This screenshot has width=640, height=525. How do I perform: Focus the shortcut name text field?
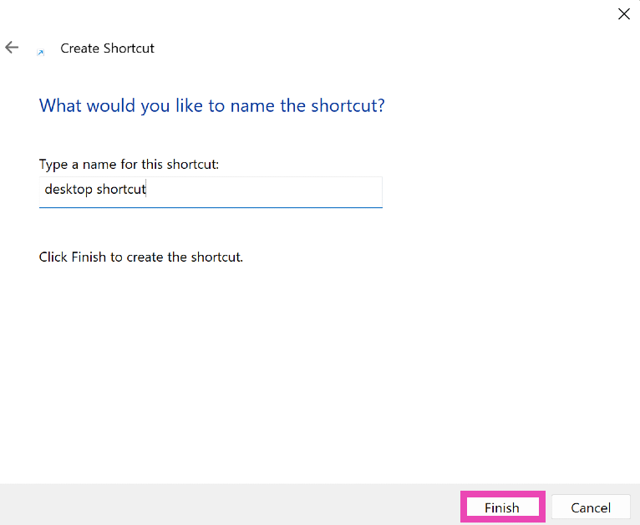pos(210,190)
